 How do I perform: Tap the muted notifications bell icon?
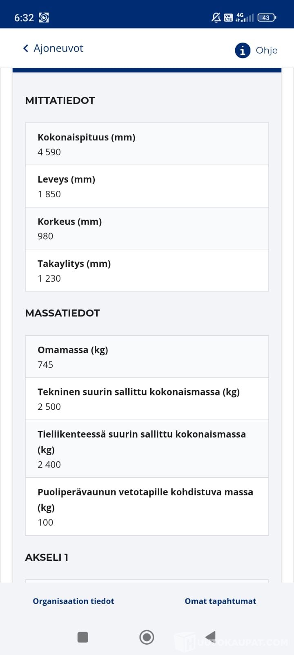pos(216,17)
